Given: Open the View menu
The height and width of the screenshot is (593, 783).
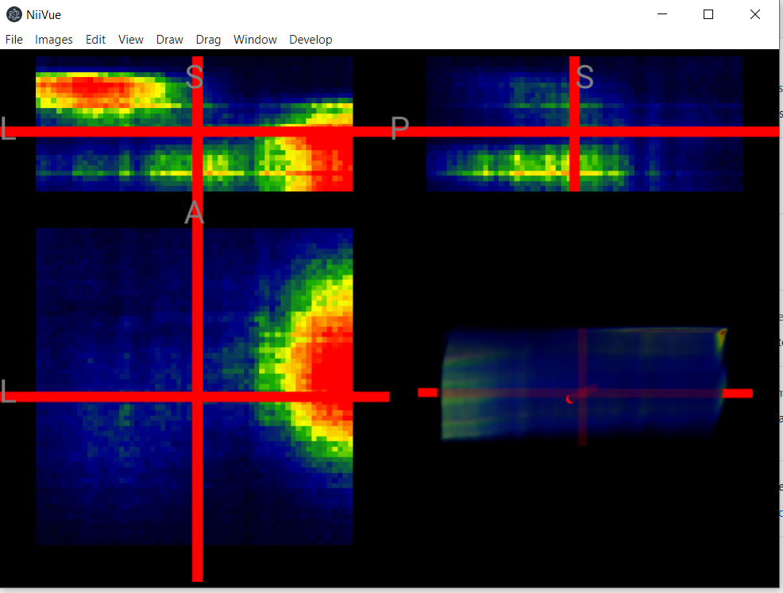Looking at the screenshot, I should (130, 39).
